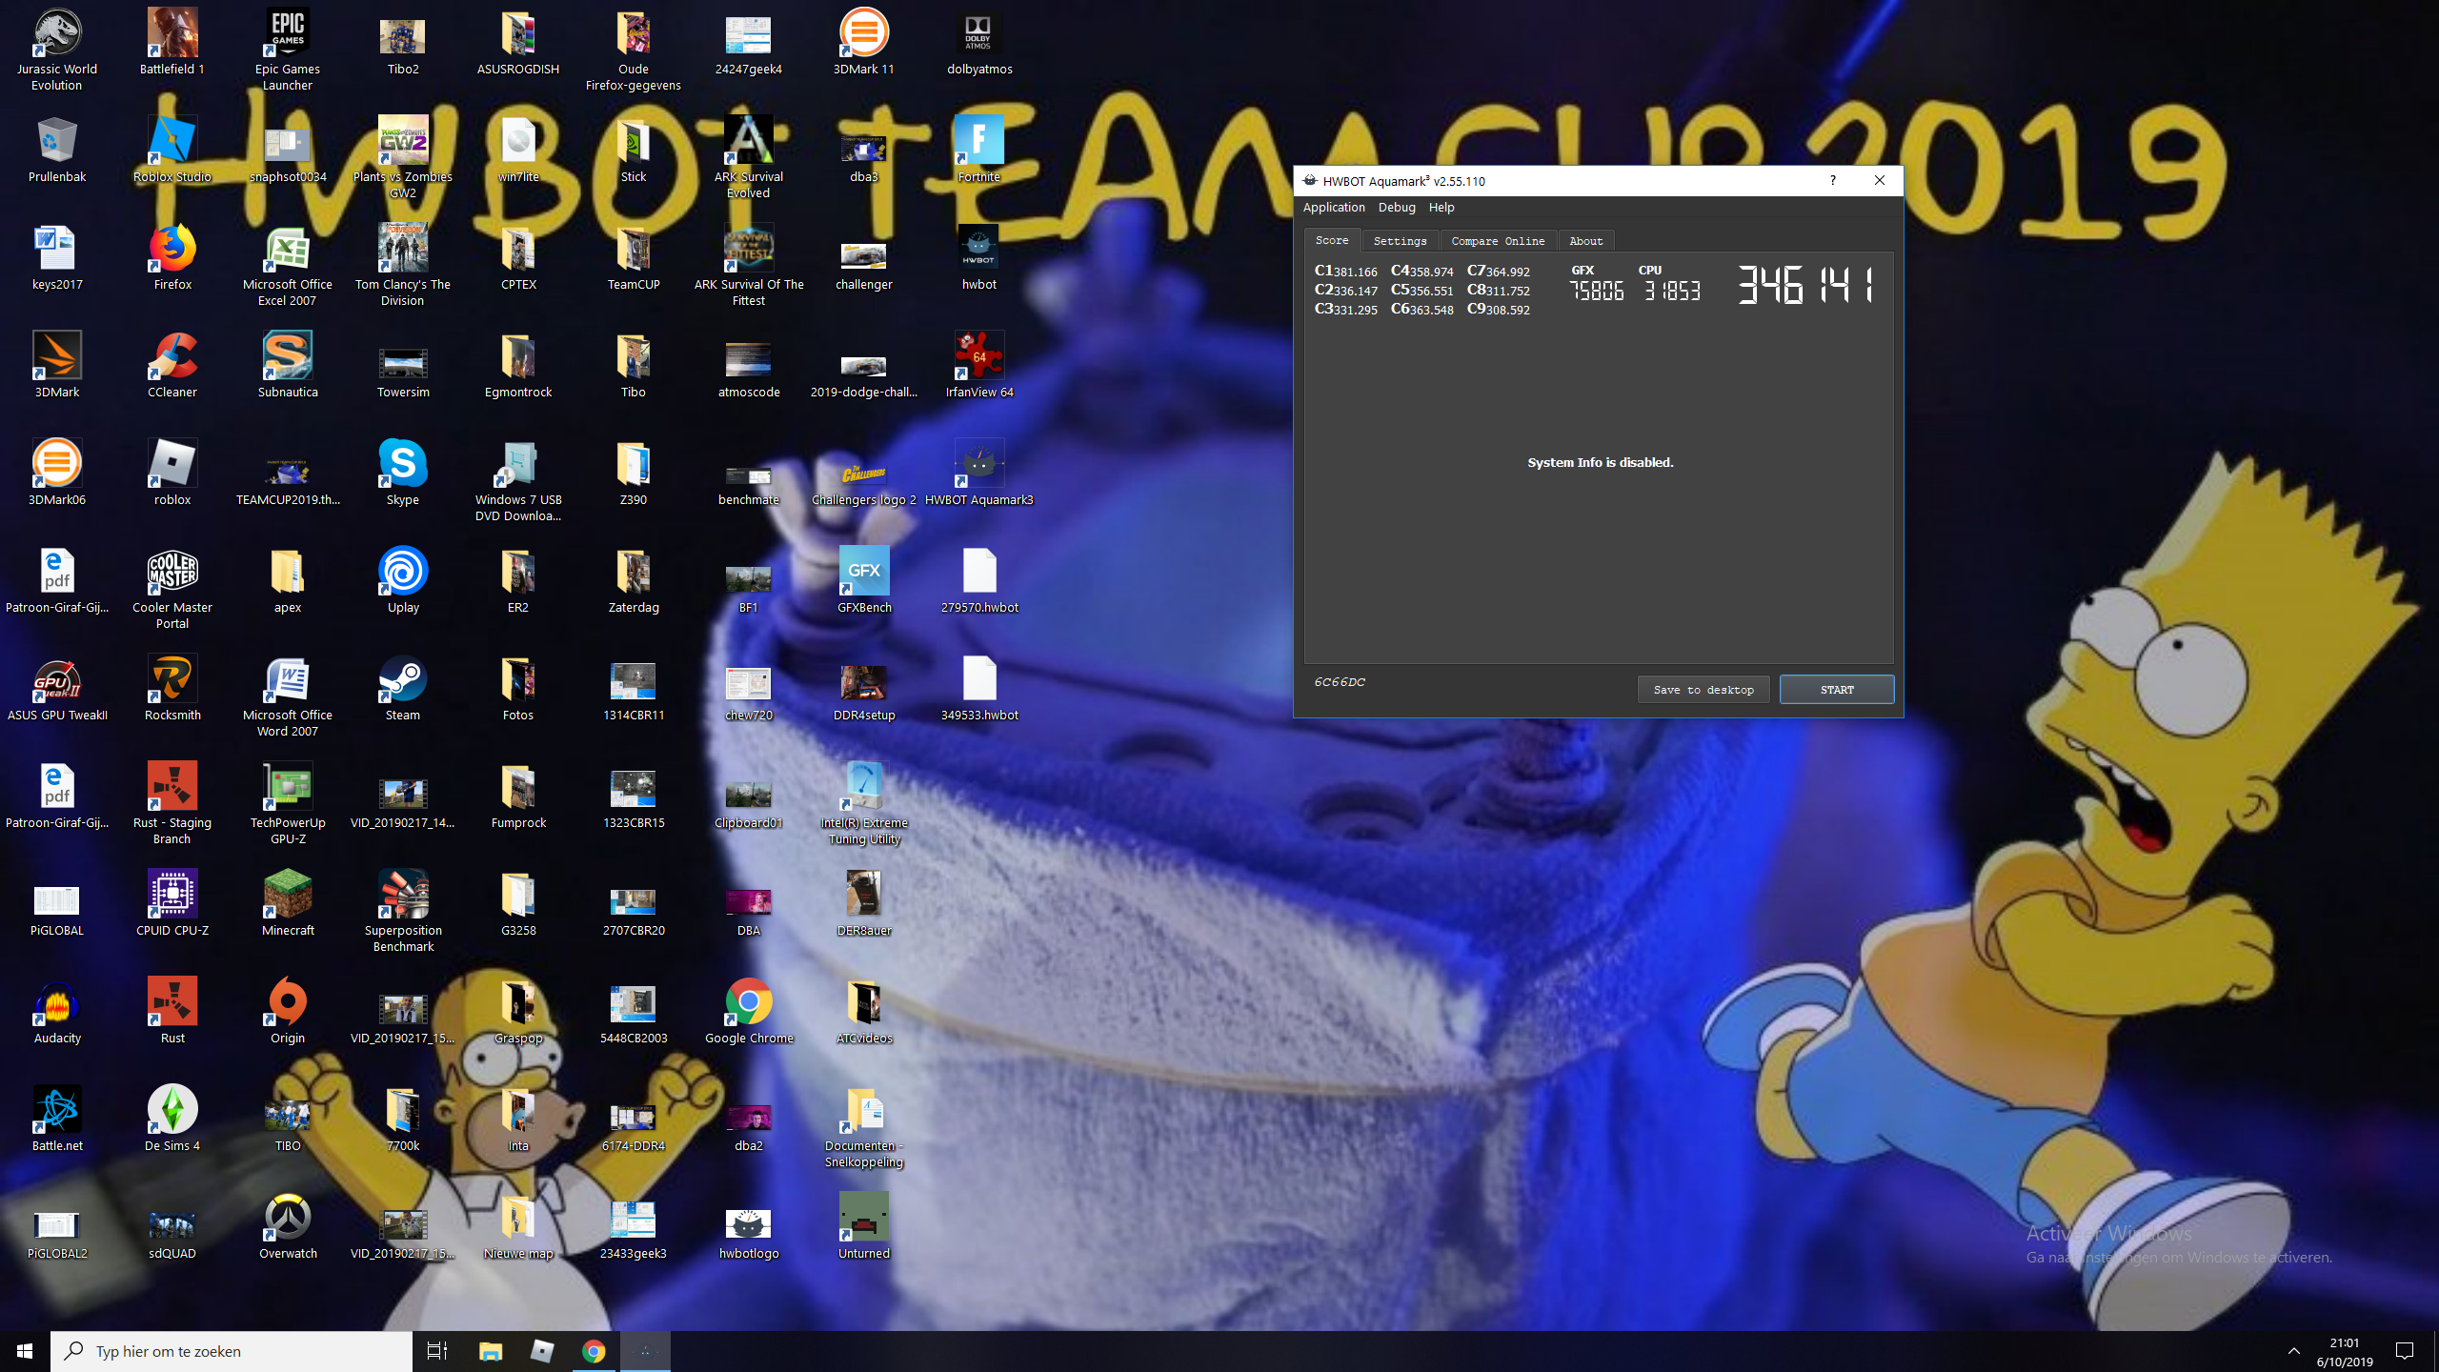Image resolution: width=2439 pixels, height=1372 pixels.
Task: Select the TechPowerUp GPU-Z icon
Action: pos(288,804)
